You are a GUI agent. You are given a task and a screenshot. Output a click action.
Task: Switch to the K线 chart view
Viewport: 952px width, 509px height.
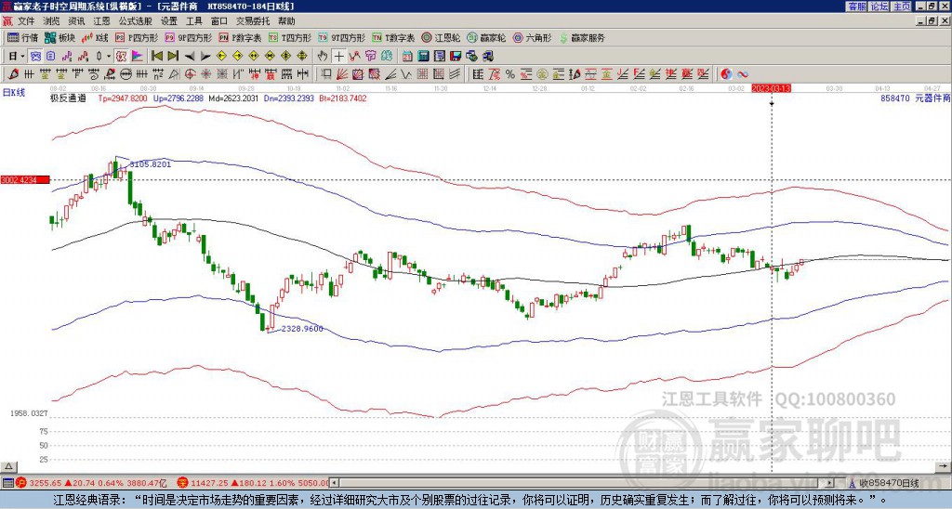tap(96, 37)
